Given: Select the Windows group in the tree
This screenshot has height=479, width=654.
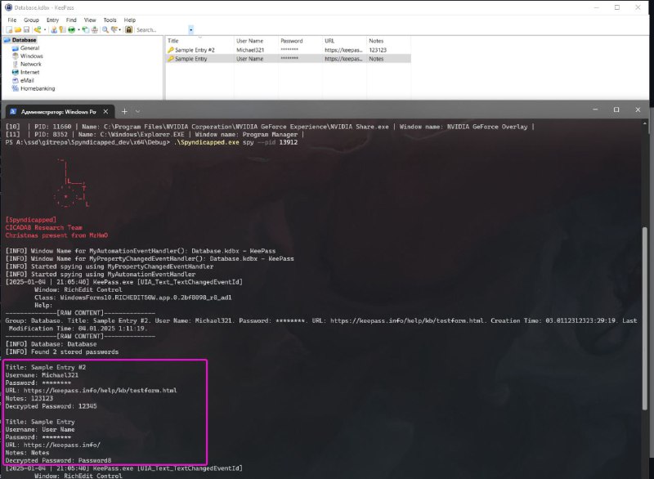Looking at the screenshot, I should (x=32, y=56).
